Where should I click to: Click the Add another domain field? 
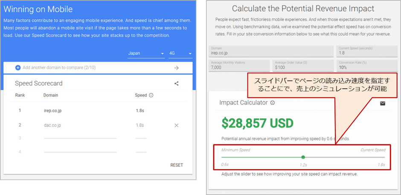pos(98,68)
